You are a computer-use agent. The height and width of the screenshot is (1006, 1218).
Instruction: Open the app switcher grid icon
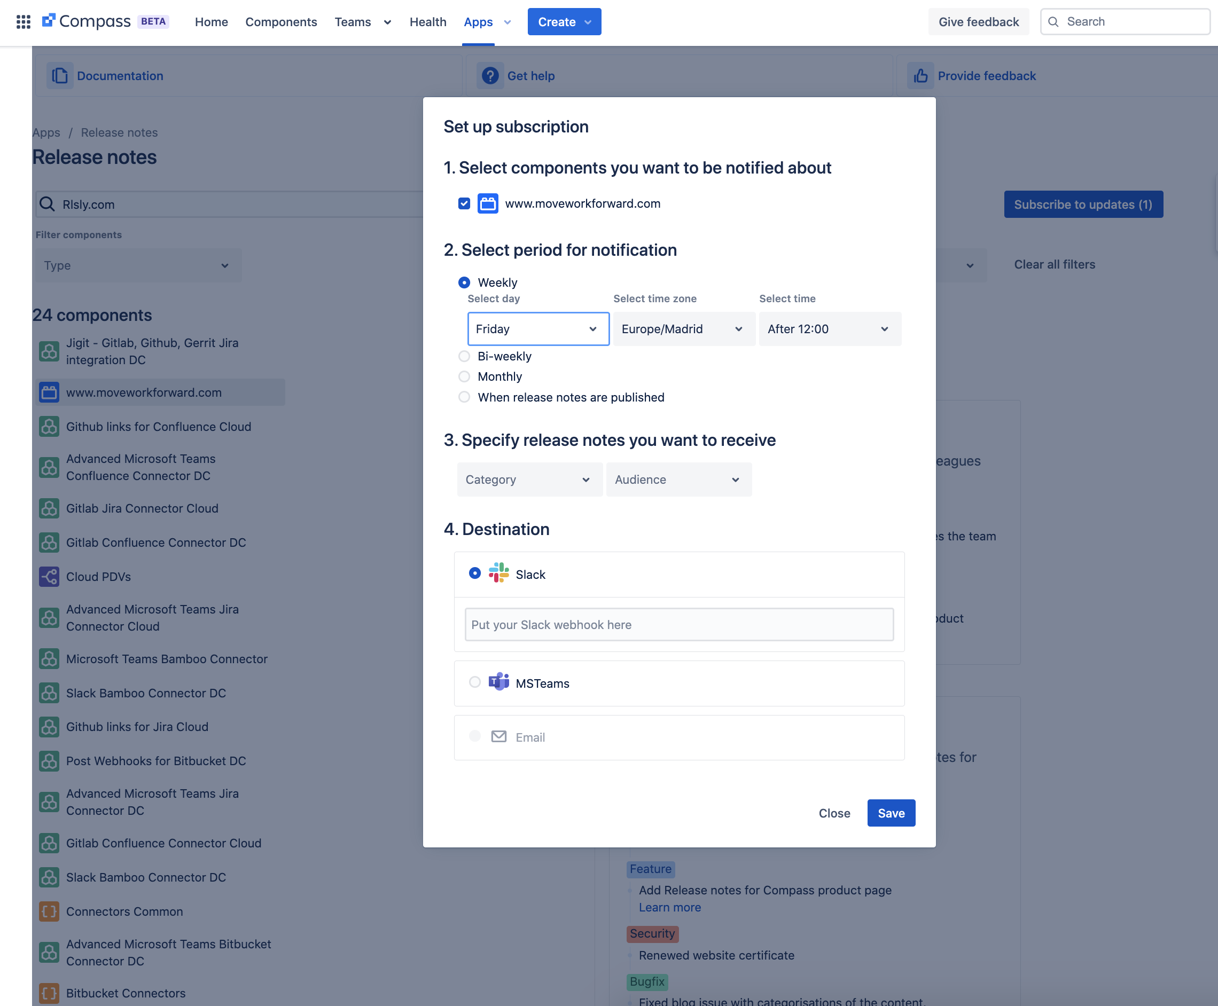point(23,22)
